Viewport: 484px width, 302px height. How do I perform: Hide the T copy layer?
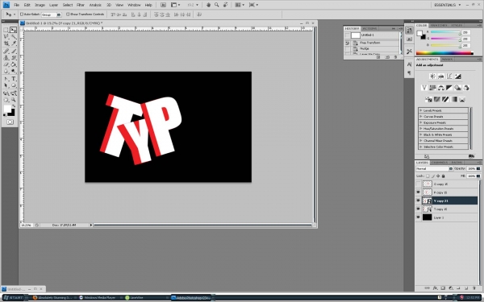click(x=418, y=209)
